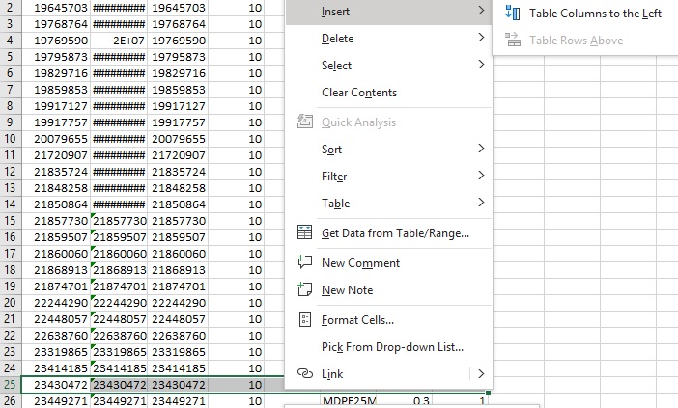Image resolution: width=678 pixels, height=408 pixels.
Task: Click the Format Cells icon
Action: 305,319
